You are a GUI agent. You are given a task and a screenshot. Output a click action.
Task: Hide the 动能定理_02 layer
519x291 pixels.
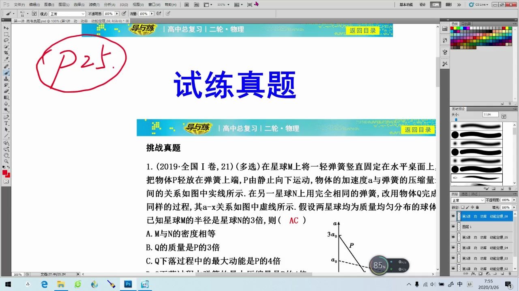click(453, 269)
